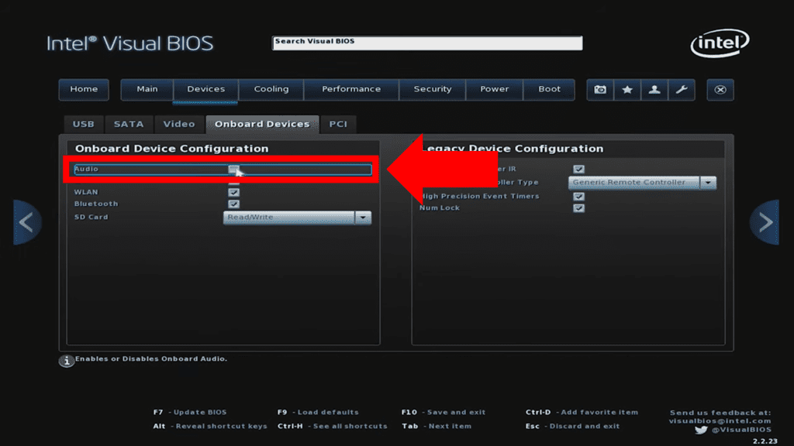Viewport: 794px width, 446px height.
Task: Open the screenshot camera icon
Action: point(600,90)
